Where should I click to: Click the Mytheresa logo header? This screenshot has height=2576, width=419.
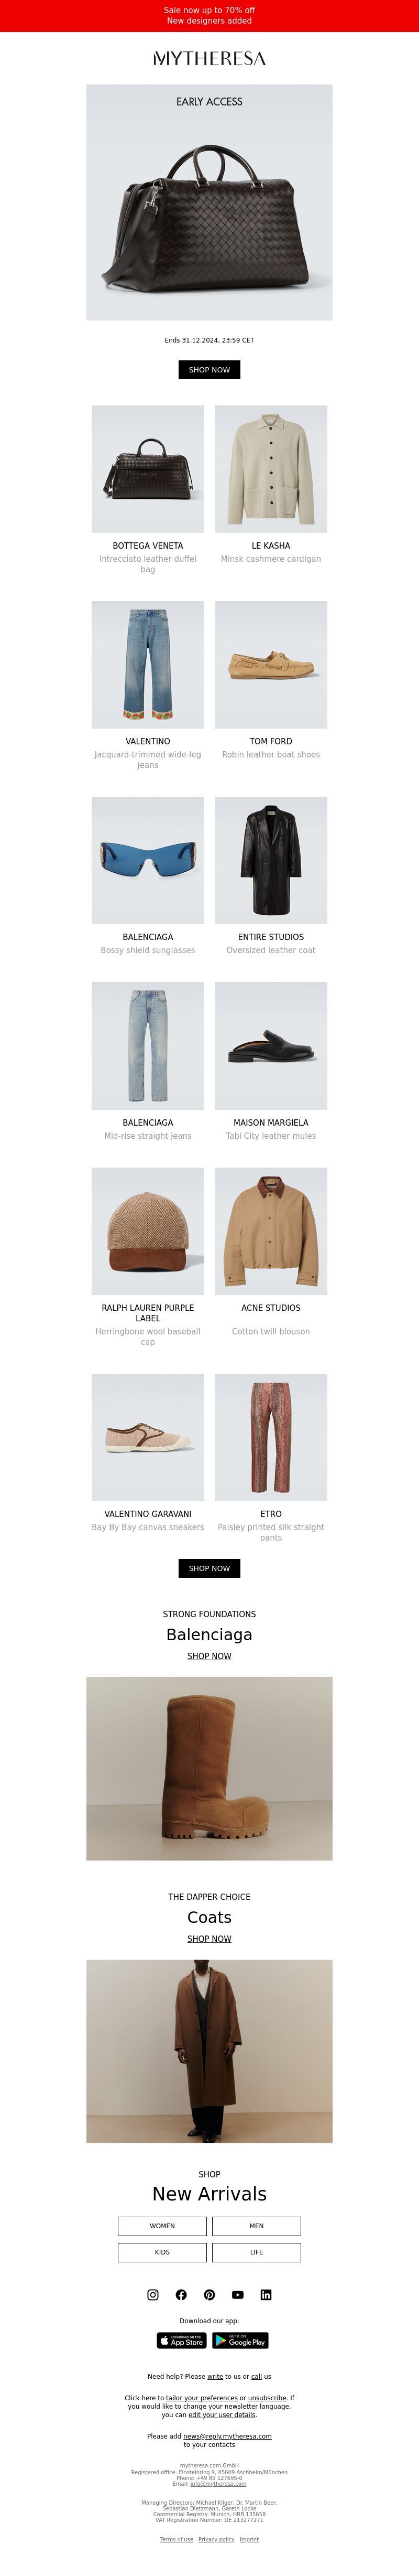210,58
